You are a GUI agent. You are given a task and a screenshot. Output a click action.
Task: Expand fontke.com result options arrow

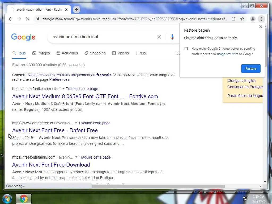pos(63,89)
